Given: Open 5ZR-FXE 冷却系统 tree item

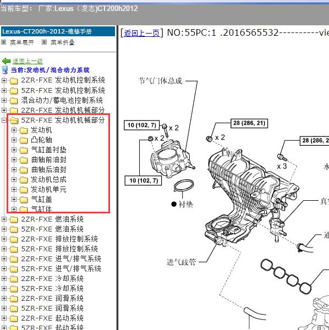Looking at the screenshot, I should point(52,289).
